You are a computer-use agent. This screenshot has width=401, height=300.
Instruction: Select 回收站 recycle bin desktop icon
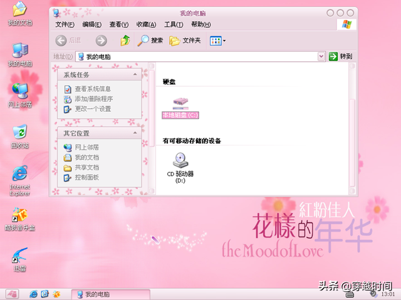pos(20,136)
